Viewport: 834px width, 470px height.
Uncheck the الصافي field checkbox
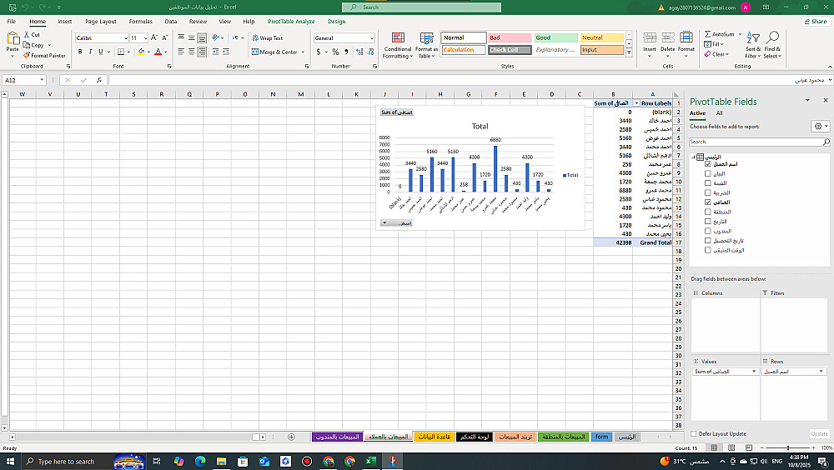(x=708, y=202)
